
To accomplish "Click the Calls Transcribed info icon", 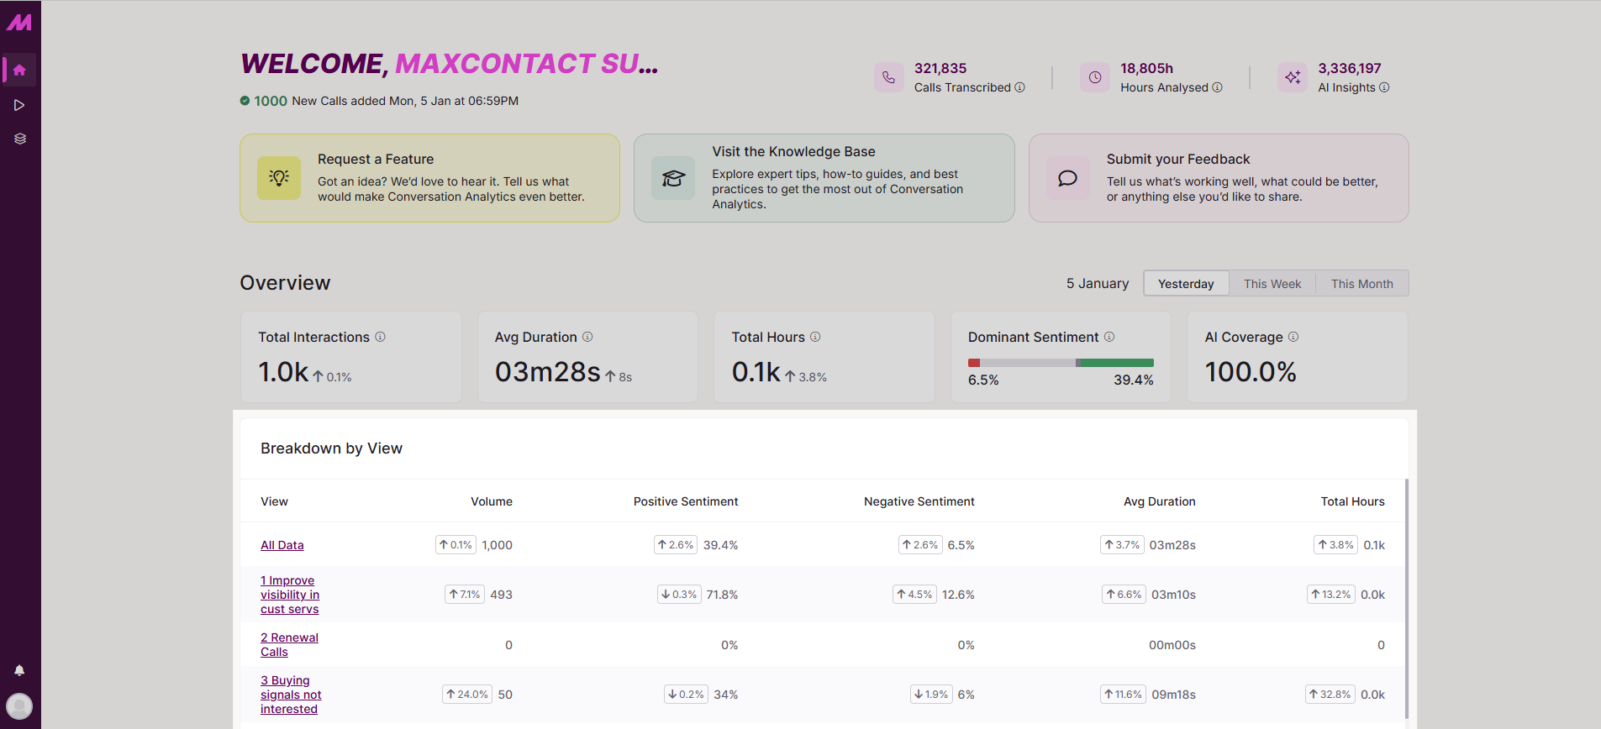I will (x=1020, y=87).
